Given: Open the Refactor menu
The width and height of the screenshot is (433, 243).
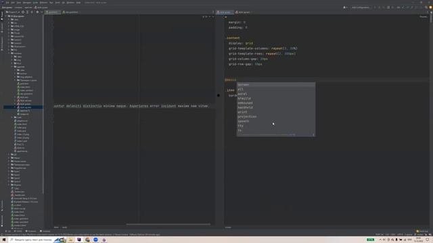Looking at the screenshot, I should pyautogui.click(x=43, y=3).
